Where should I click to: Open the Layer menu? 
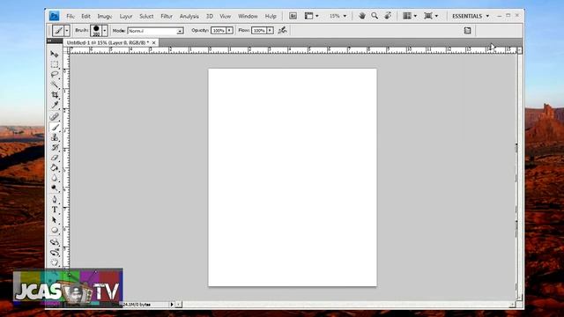pyautogui.click(x=126, y=16)
